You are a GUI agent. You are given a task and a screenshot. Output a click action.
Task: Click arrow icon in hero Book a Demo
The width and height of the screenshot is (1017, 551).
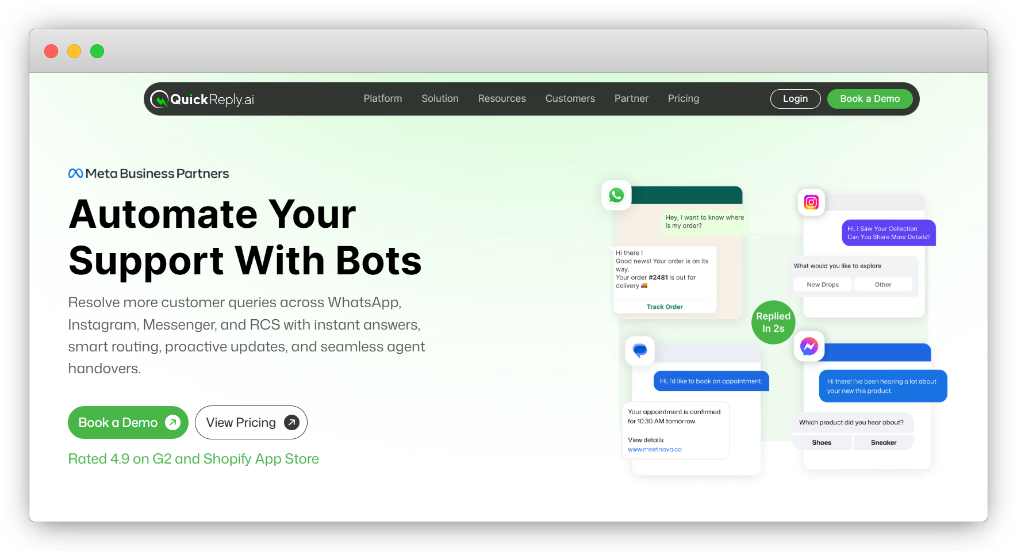(172, 423)
